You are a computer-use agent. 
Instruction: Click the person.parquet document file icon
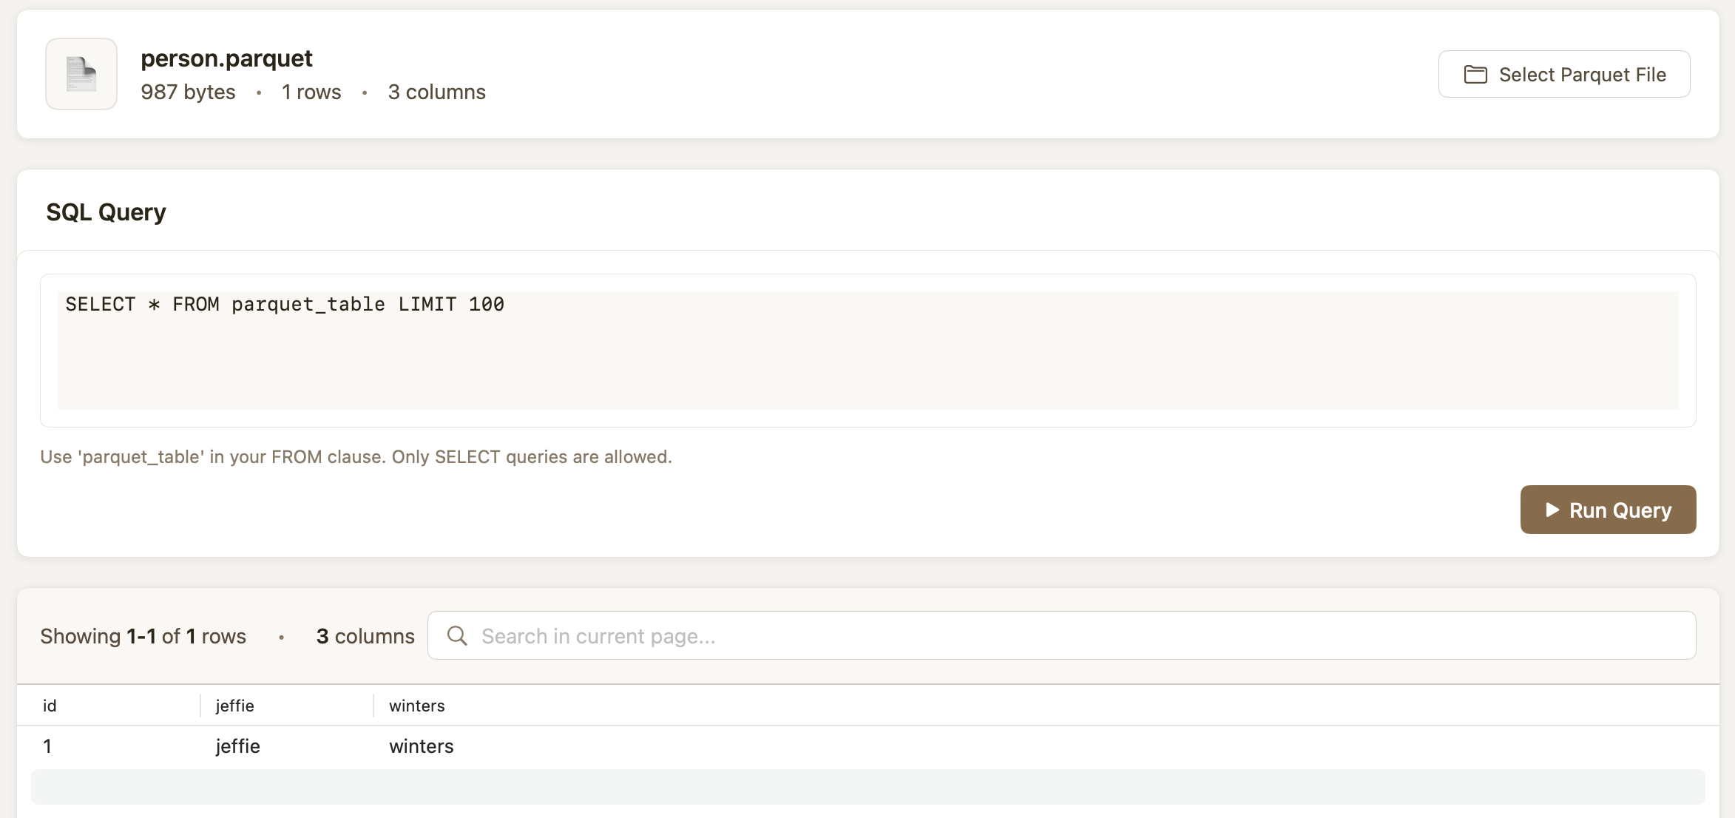(81, 74)
